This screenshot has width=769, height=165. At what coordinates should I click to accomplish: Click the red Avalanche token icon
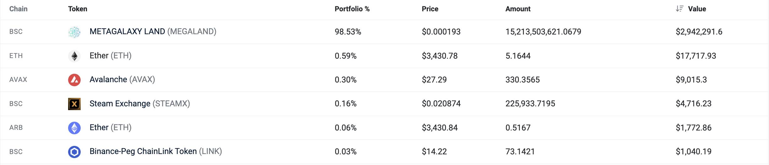pos(74,80)
